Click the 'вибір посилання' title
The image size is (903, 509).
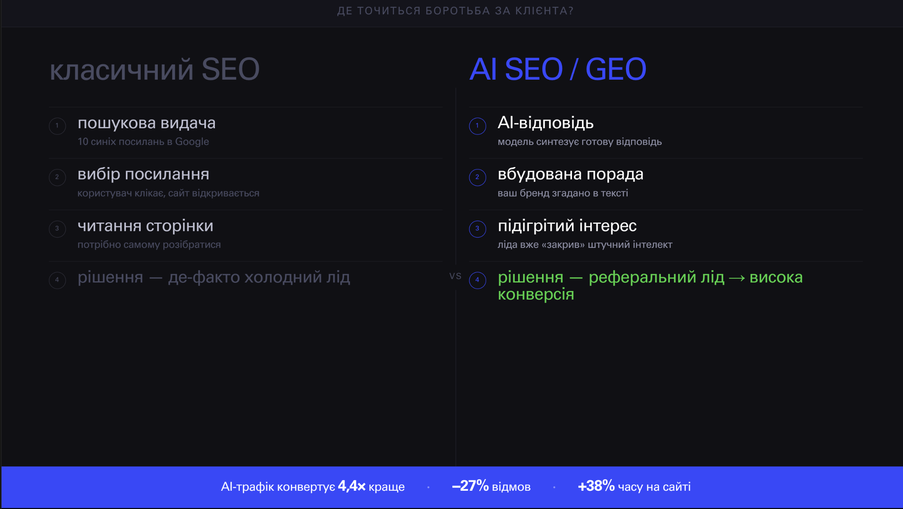(143, 174)
